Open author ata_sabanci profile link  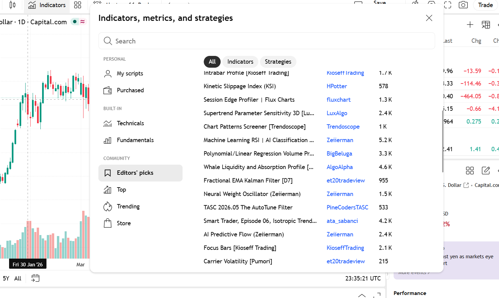[x=342, y=221]
